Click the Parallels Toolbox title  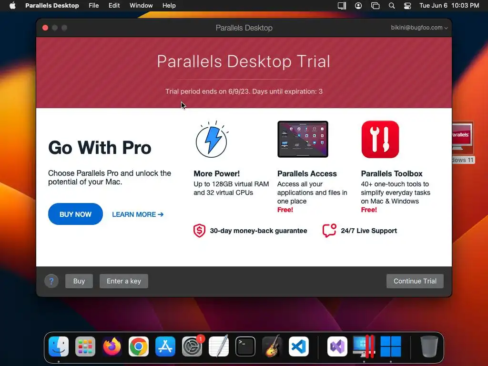coord(392,173)
